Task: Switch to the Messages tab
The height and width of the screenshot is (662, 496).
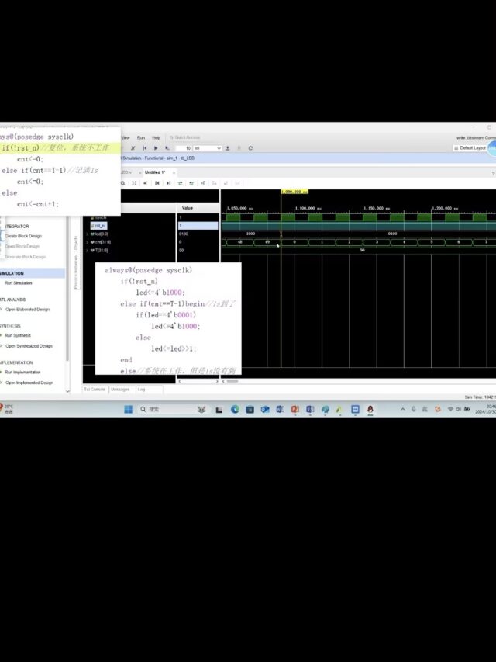Action: click(x=120, y=390)
